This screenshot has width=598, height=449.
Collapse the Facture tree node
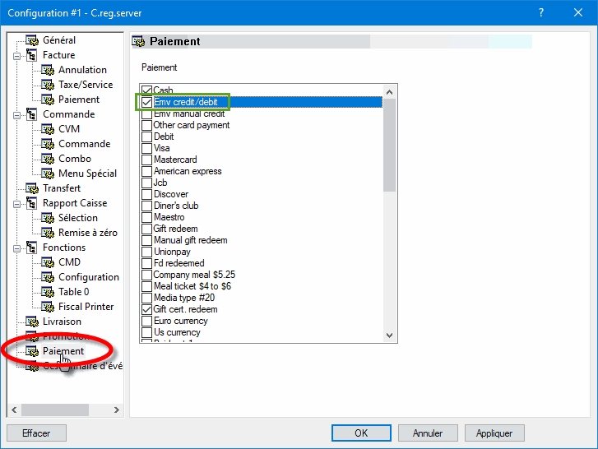16,55
